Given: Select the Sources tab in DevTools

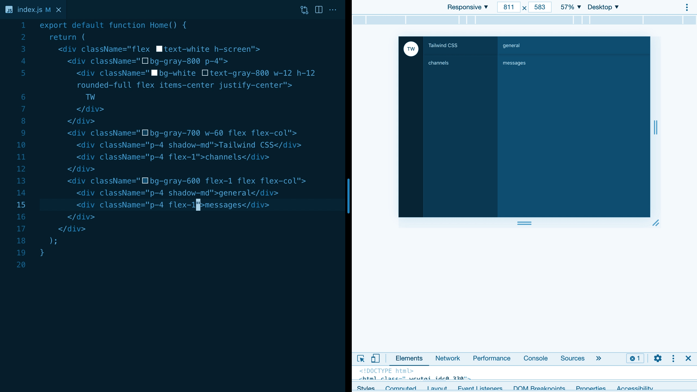Looking at the screenshot, I should coord(573,359).
